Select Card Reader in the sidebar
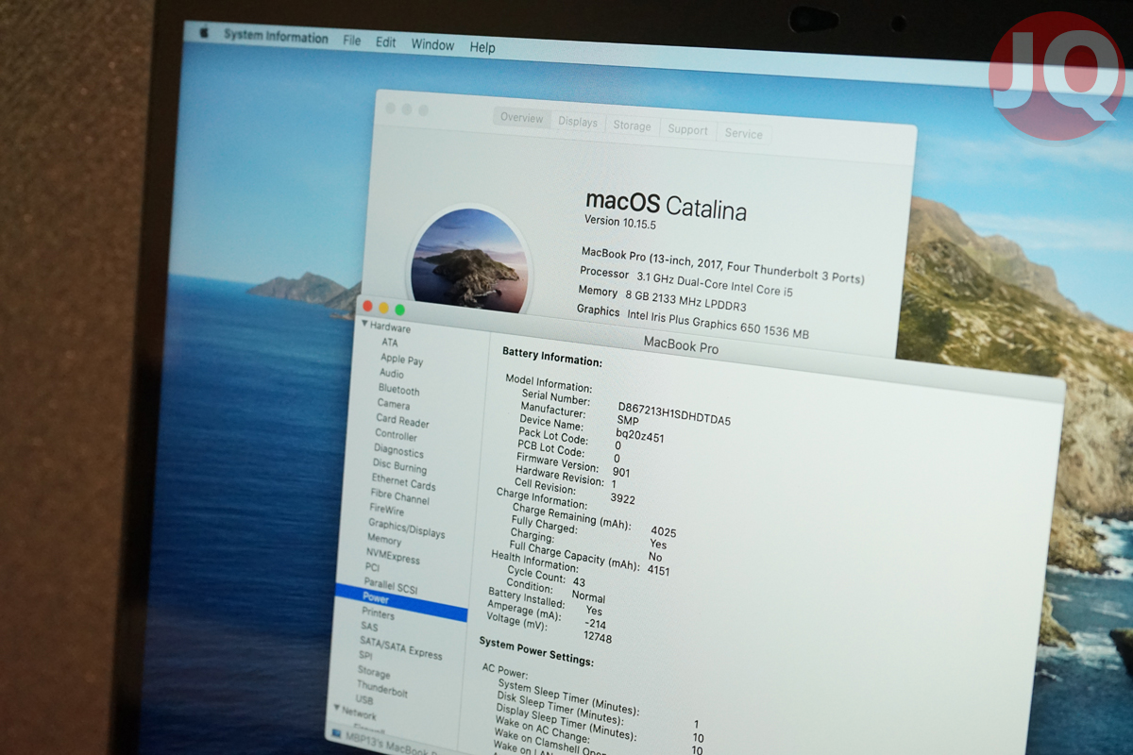Image resolution: width=1133 pixels, height=755 pixels. click(402, 421)
